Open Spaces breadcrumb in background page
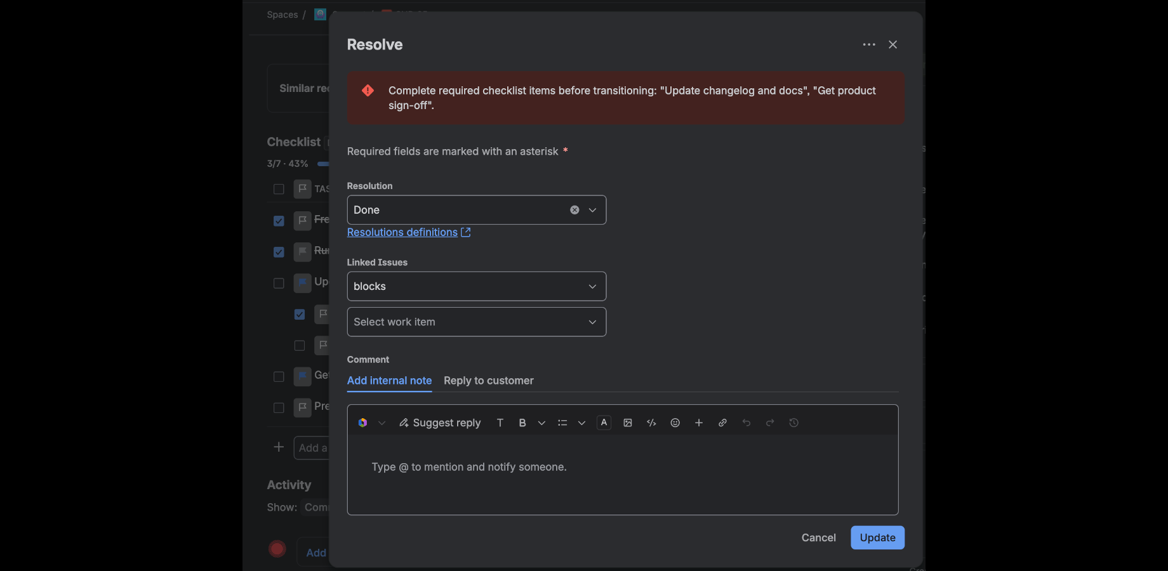 pos(282,15)
